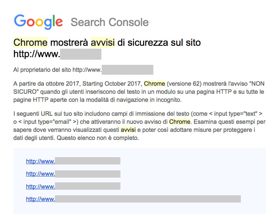
Task: Click highlighted "Chrome" after "nuovo avviso di"
Action: [180, 122]
